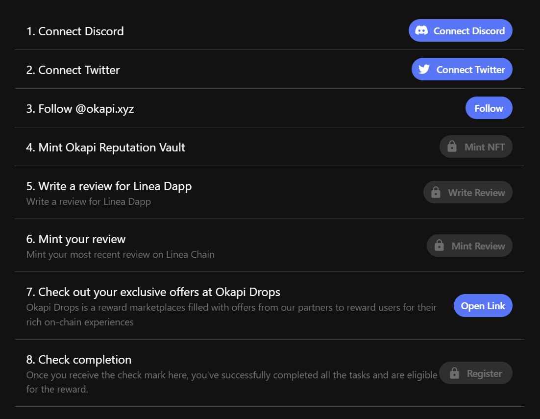This screenshot has width=540, height=419.
Task: Click the locked Register button
Action: tap(476, 373)
